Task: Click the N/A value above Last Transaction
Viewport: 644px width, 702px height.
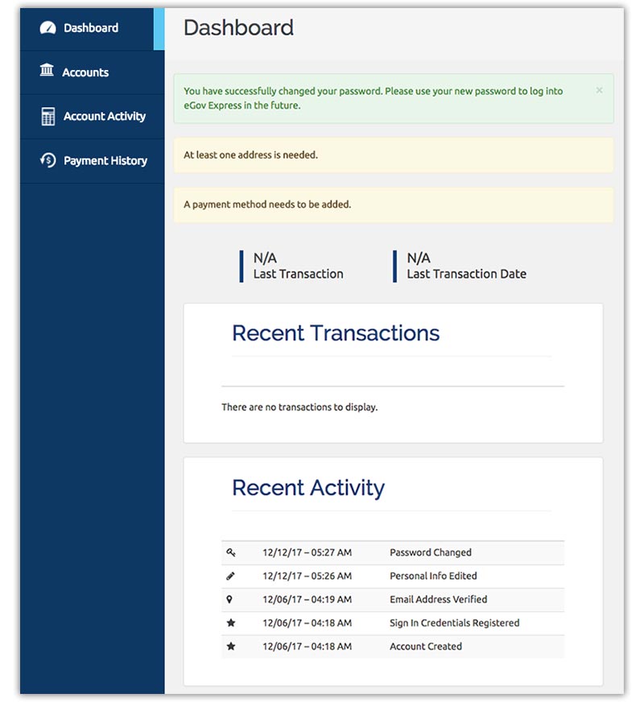Action: tap(265, 258)
